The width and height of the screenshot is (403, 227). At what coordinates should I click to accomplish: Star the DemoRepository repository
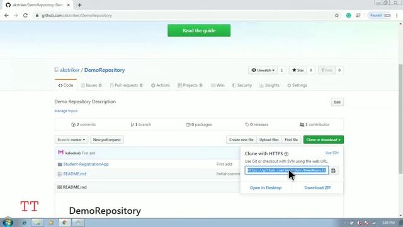tap(298, 70)
